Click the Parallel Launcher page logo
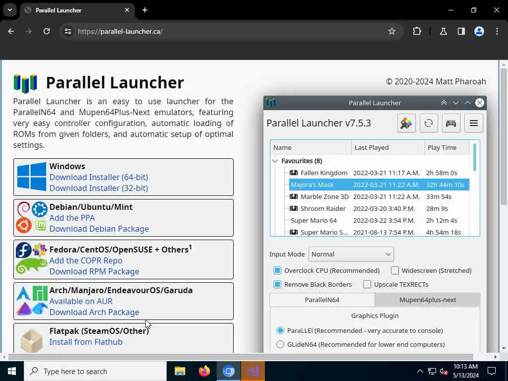Viewport: 508px width, 381px height. (x=25, y=83)
